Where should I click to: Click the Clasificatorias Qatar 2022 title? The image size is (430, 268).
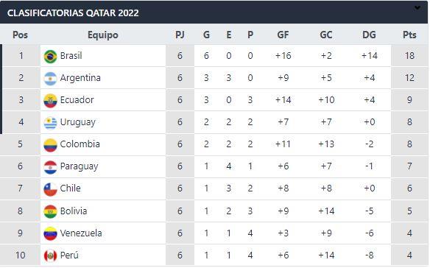click(73, 13)
